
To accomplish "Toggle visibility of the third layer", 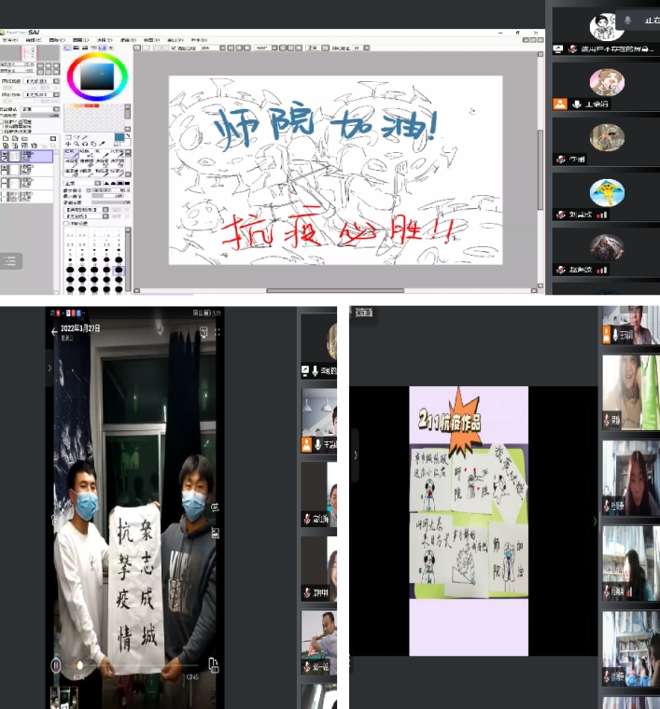I will tap(6, 184).
